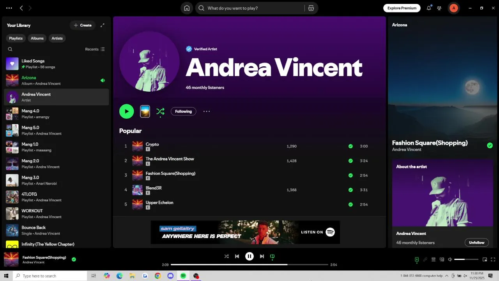Screen dimensions: 499x281
Task: Search in Your Library magnifier icon
Action: (x=10, y=49)
